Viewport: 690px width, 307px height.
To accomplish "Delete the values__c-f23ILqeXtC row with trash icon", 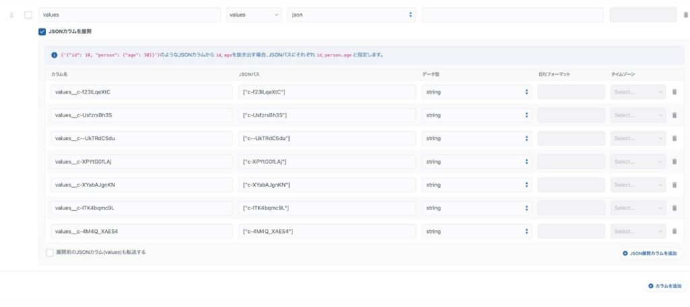I will (x=675, y=92).
